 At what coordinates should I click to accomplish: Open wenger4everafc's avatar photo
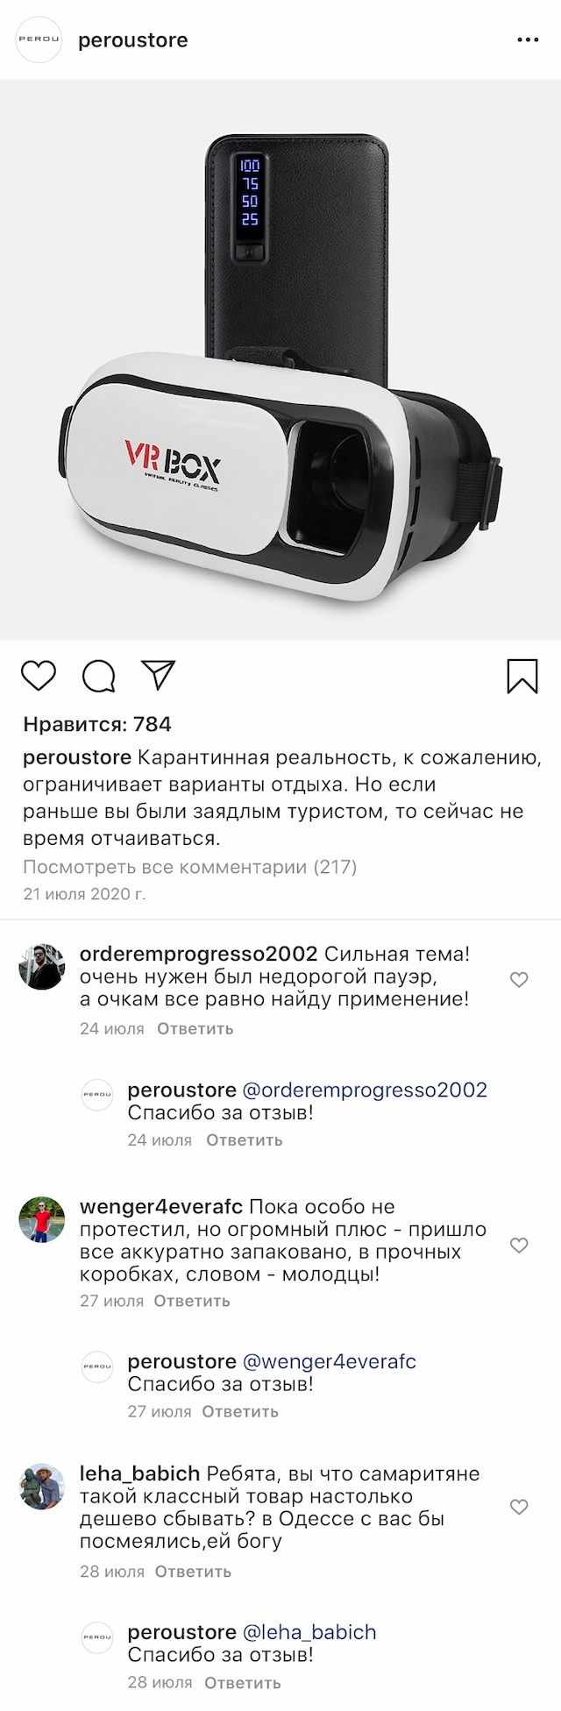click(x=42, y=1219)
